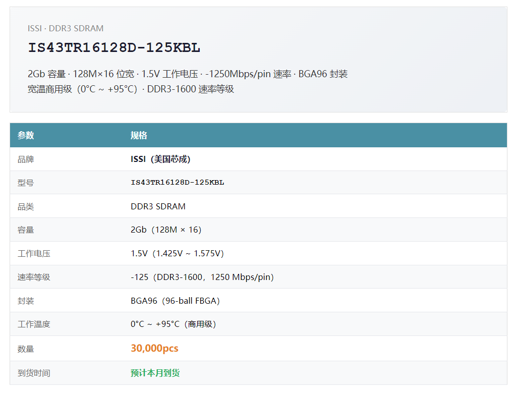The width and height of the screenshot is (515, 393).
Task: Click the '规格' table column header
Action: tap(139, 135)
